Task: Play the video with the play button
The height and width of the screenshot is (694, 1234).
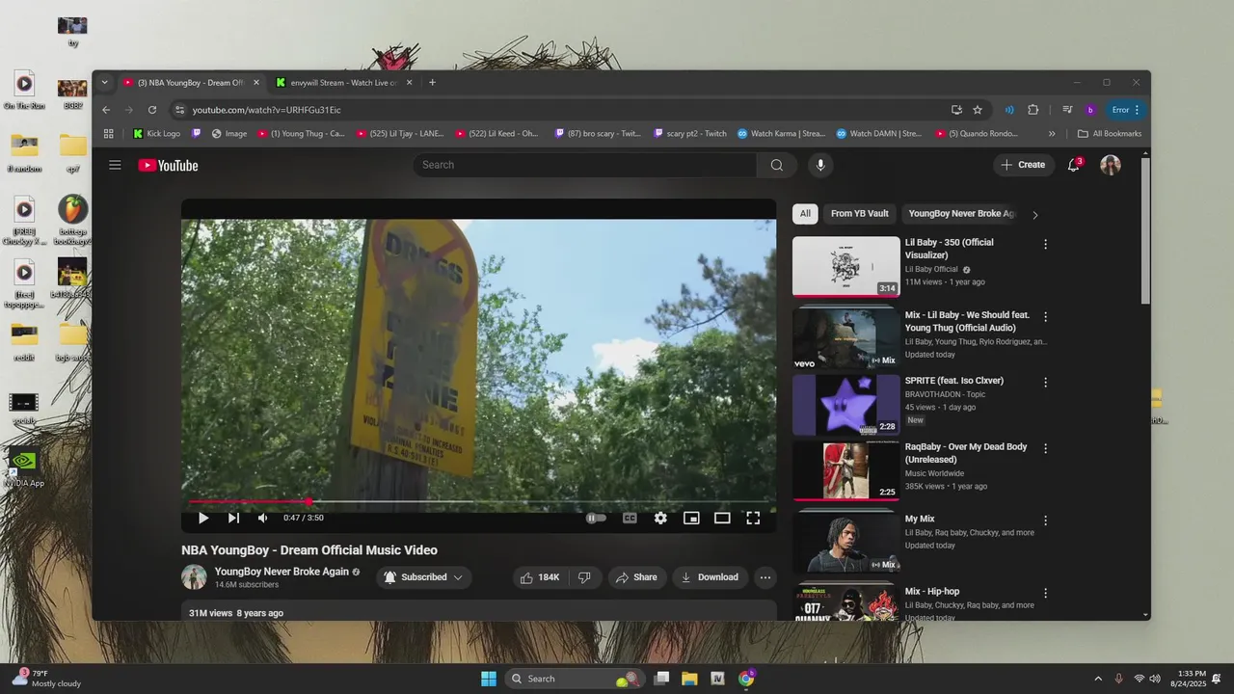Action: click(203, 518)
